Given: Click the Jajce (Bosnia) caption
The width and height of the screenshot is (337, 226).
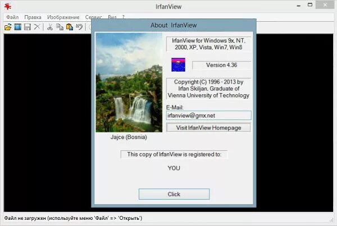Looking at the screenshot, I should [x=129, y=137].
